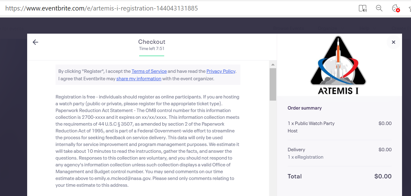Go back using the checkout arrow
The image size is (411, 196).
coord(35,42)
